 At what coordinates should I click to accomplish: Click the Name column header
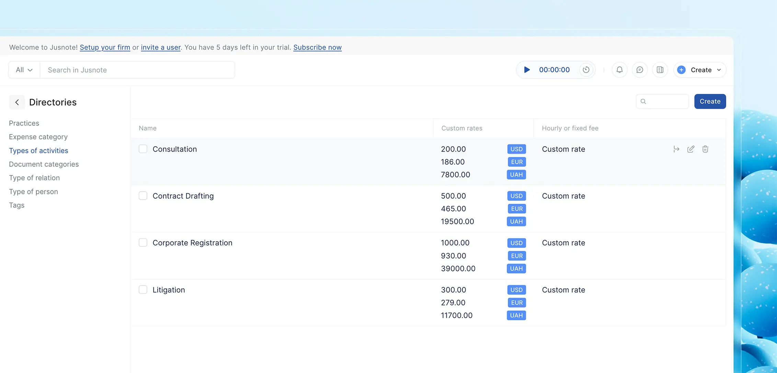[148, 128]
